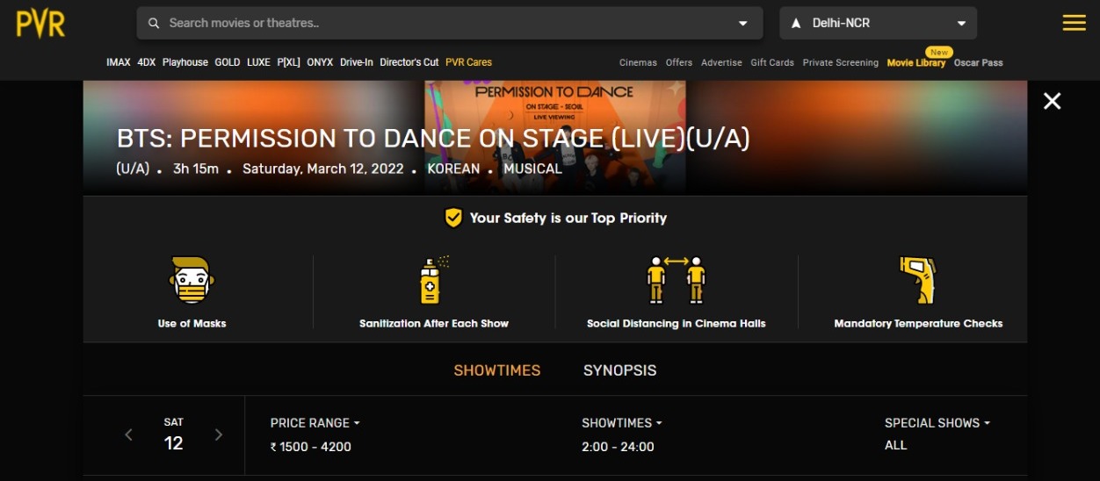This screenshot has width=1100, height=481.
Task: Click the social distancing people icon
Action: click(x=676, y=280)
